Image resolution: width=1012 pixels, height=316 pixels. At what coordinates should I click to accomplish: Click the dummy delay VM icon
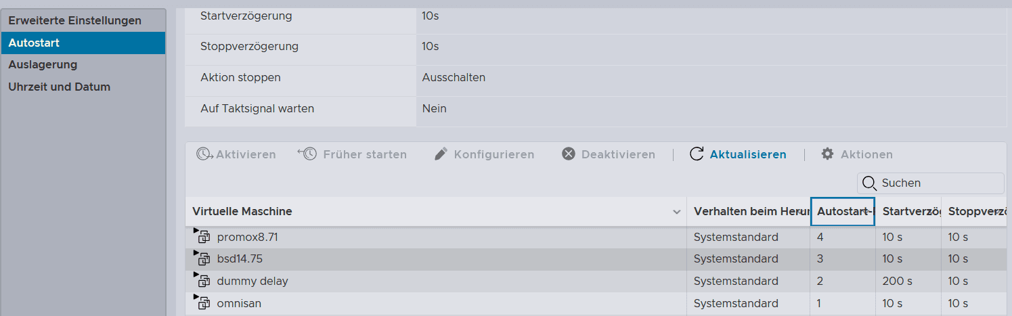[x=203, y=281]
